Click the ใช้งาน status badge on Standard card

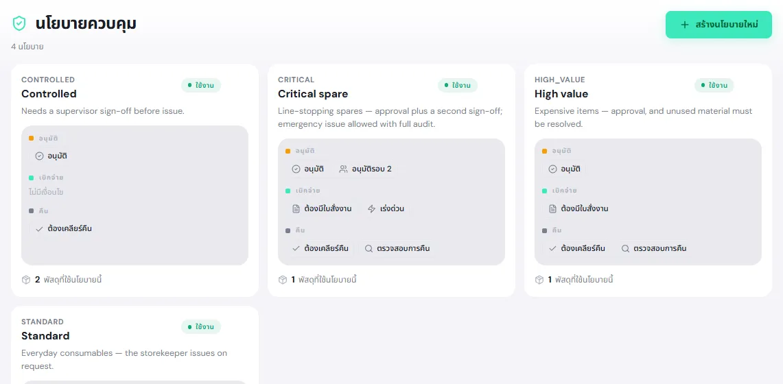[x=201, y=327]
